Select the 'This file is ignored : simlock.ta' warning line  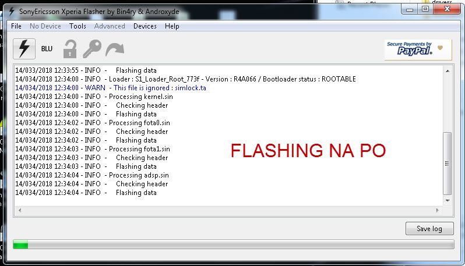pyautogui.click(x=111, y=88)
